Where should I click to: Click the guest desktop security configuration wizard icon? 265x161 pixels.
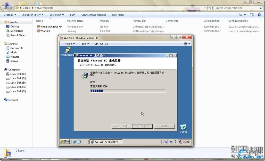[67, 50]
